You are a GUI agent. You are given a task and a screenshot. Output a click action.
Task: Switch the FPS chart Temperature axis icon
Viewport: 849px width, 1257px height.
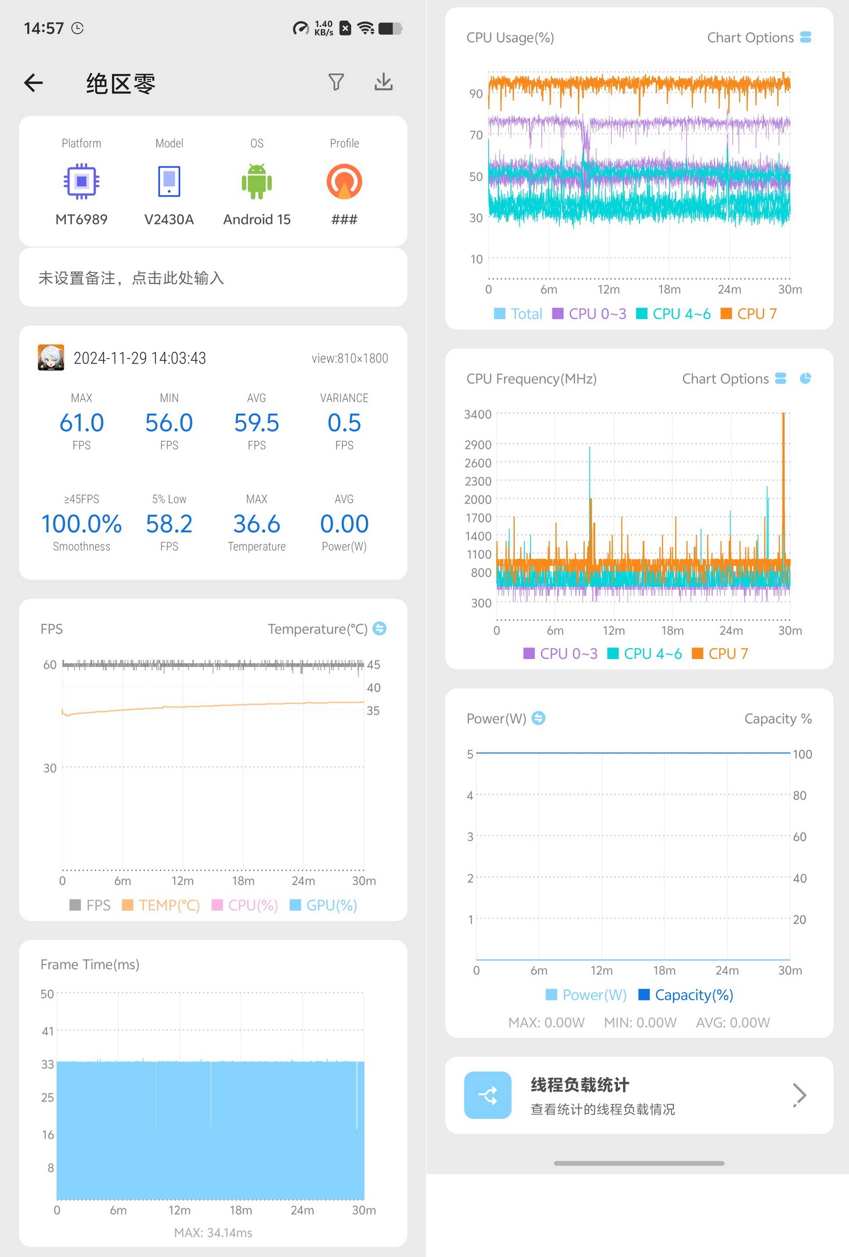tap(380, 628)
